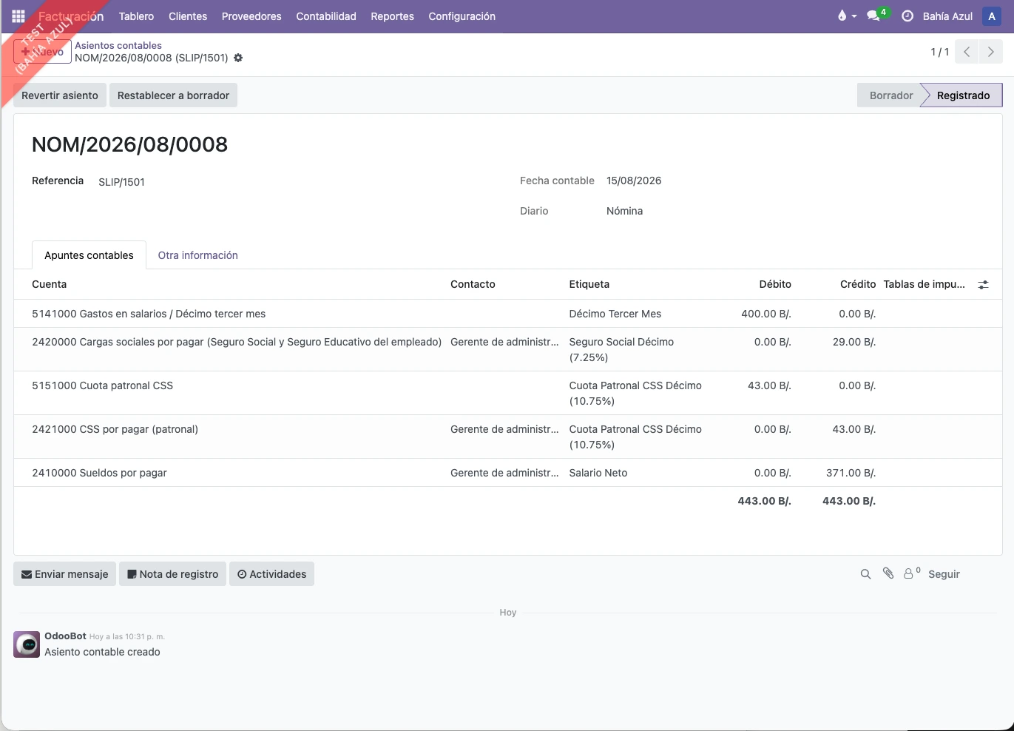Open the Clientes menu

click(x=188, y=16)
